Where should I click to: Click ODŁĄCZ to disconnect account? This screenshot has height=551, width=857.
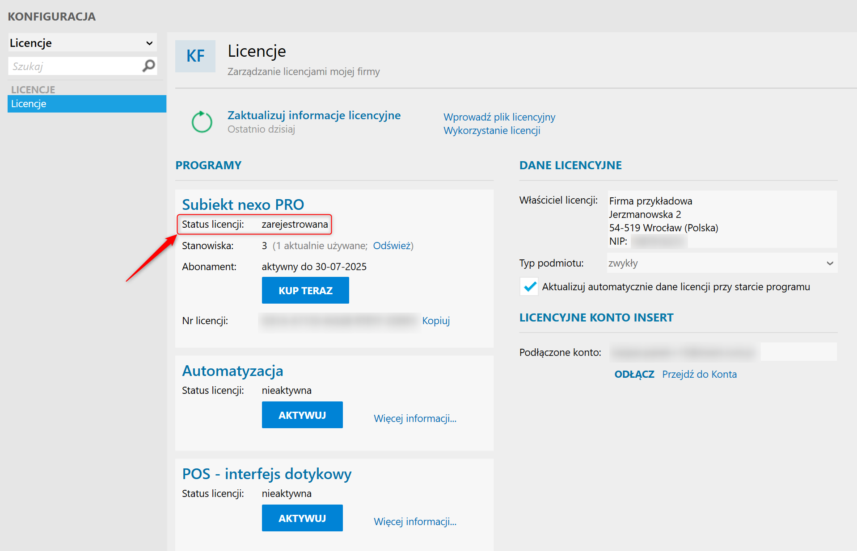(x=634, y=374)
